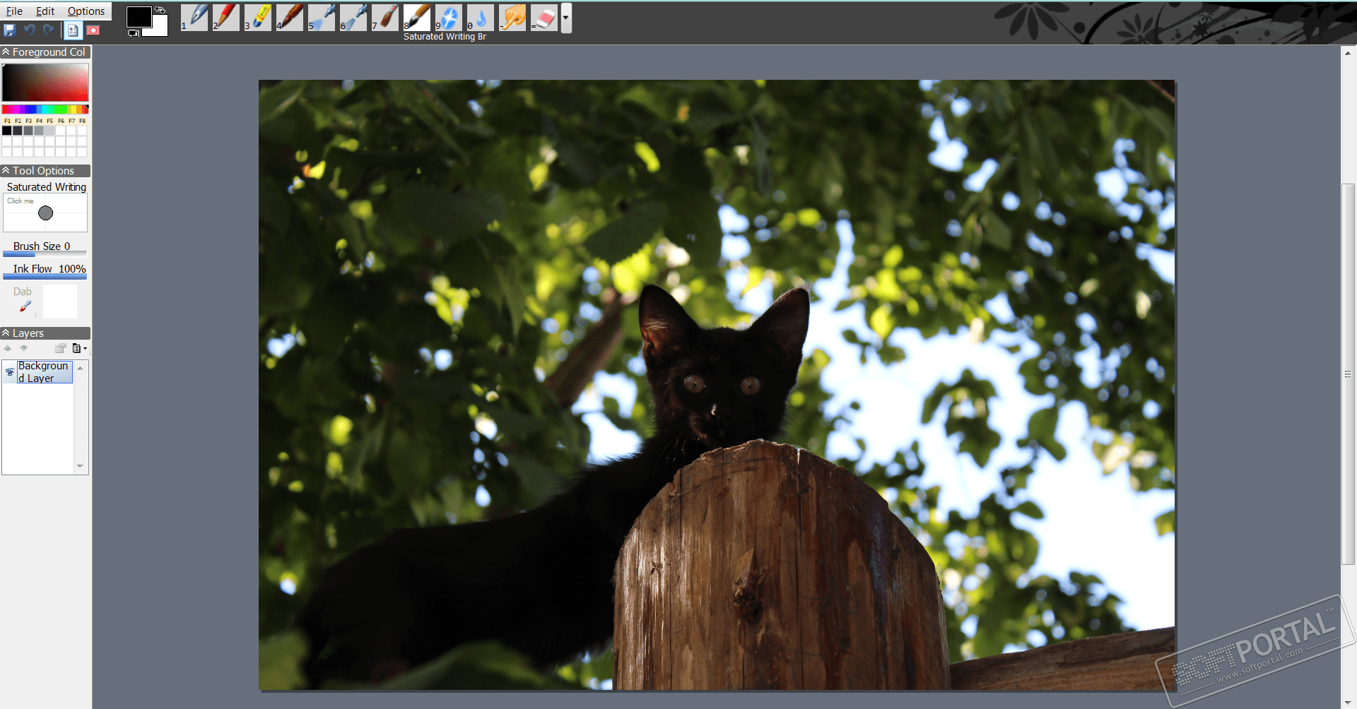This screenshot has width=1357, height=709.
Task: Pick the blue sparkle tool numbered 9
Action: pyautogui.click(x=449, y=18)
